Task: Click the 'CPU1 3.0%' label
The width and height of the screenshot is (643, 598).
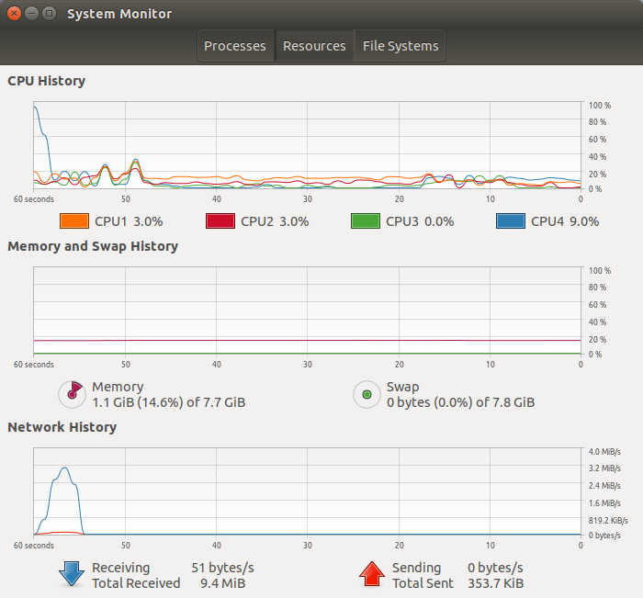Action: [x=129, y=221]
